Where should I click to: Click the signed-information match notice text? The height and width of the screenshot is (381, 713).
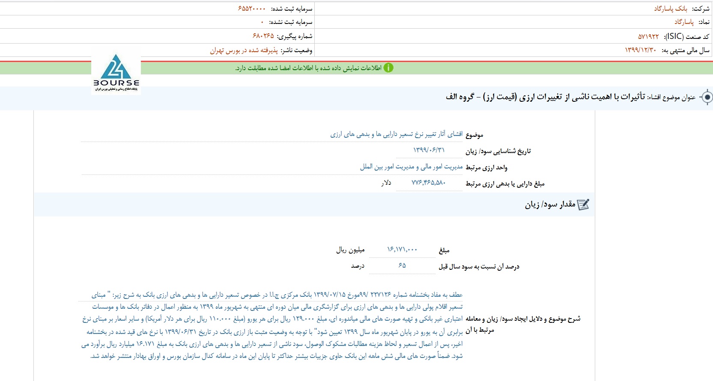click(x=308, y=68)
